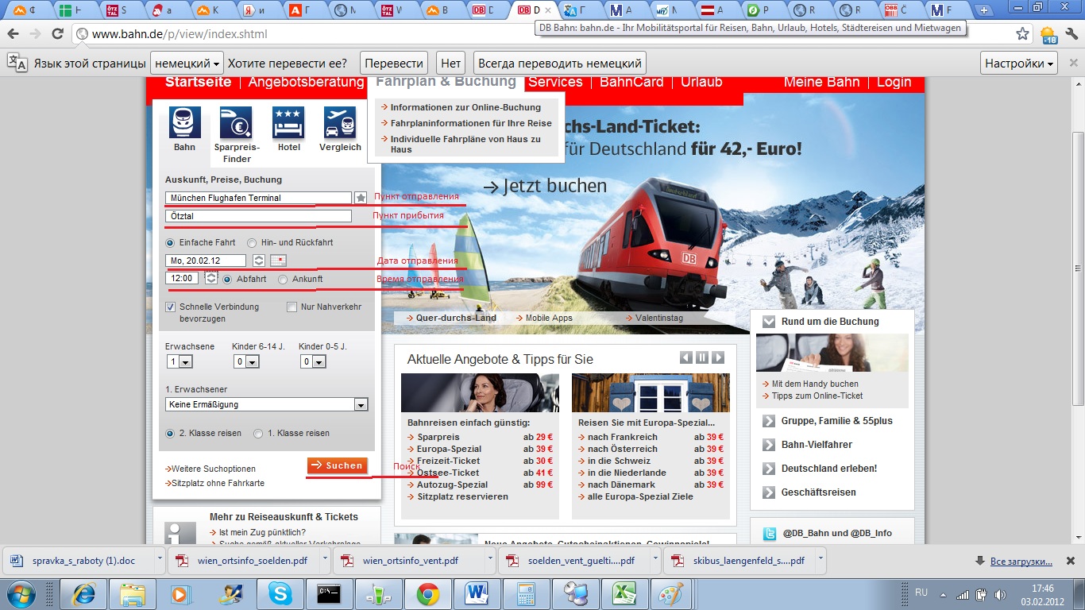Image resolution: width=1085 pixels, height=610 pixels.
Task: Open the Vergleich comparison icon
Action: (x=340, y=123)
